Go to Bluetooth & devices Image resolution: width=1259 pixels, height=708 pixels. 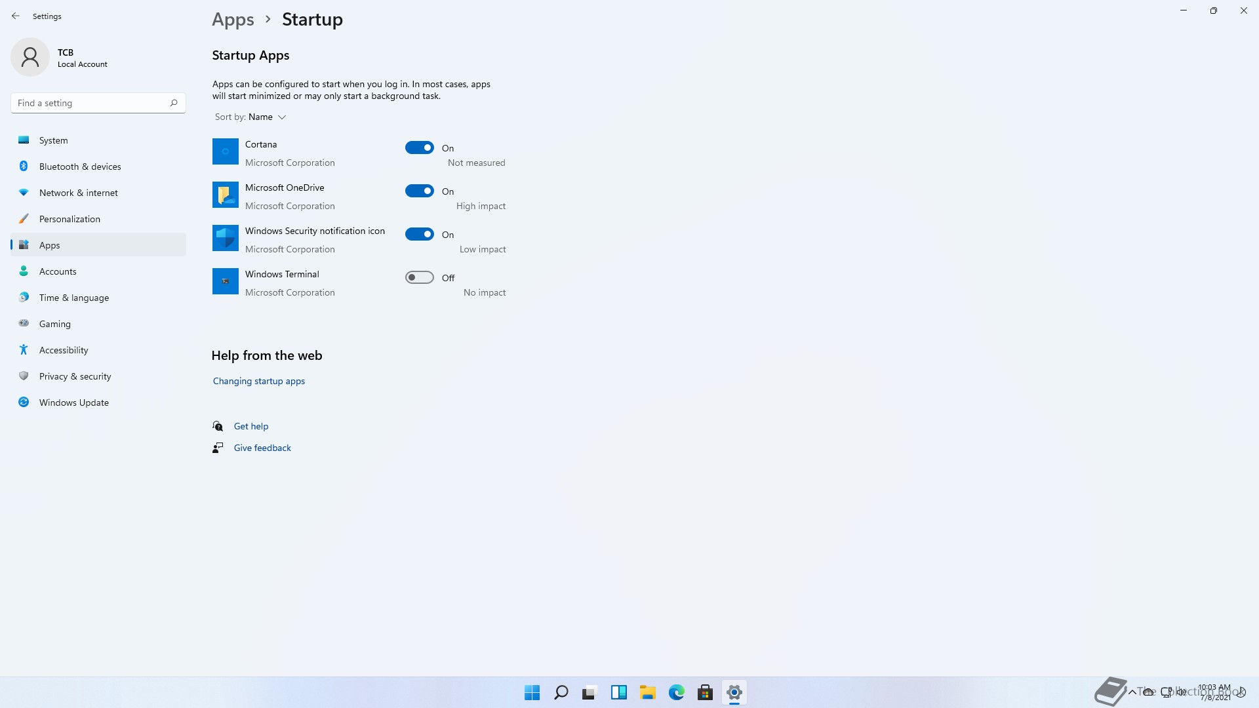98,167
